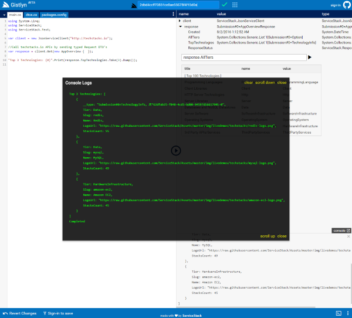Image resolution: width=352 pixels, height=318 pixels.
Task: Open the ServiceStack footer link
Action: point(192,316)
